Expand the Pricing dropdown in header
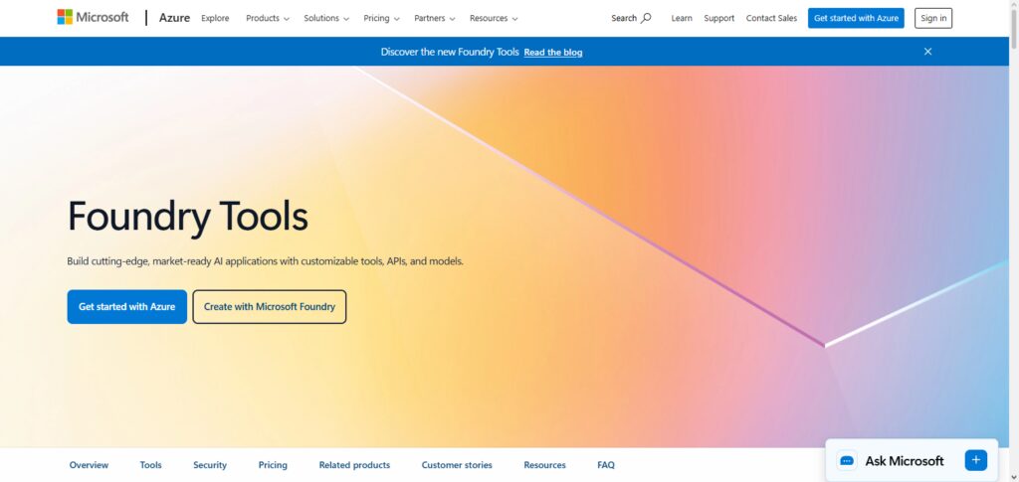The width and height of the screenshot is (1019, 482). (x=381, y=18)
